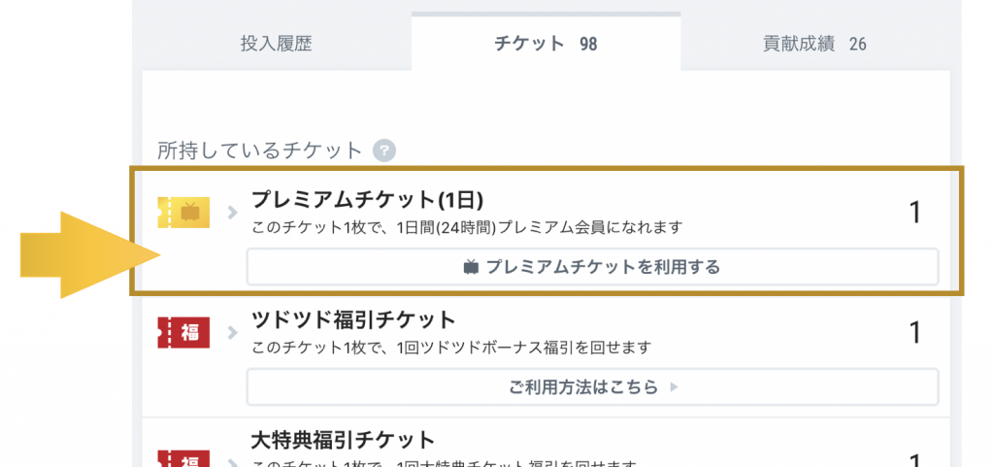Image resolution: width=994 pixels, height=467 pixels.
Task: Open the 投入履歴 tab
Action: (x=277, y=44)
